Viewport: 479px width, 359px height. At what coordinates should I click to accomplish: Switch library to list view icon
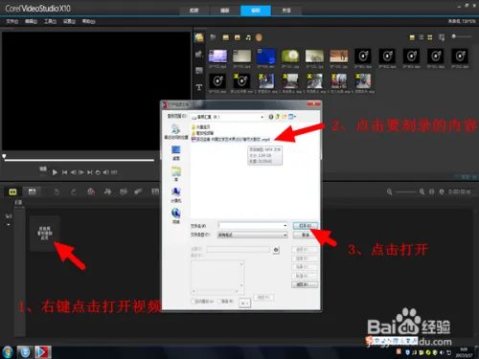point(422,37)
